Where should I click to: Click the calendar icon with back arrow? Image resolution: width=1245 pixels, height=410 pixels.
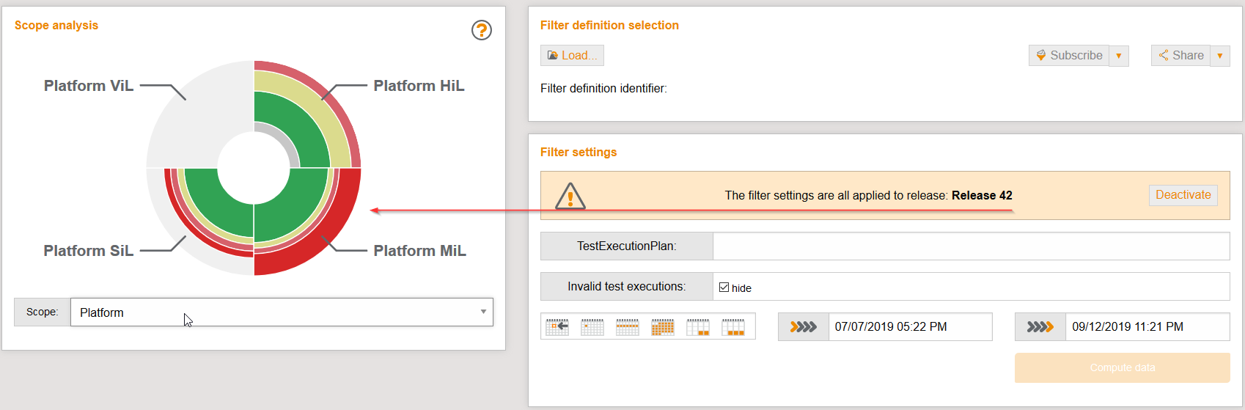[x=557, y=327]
